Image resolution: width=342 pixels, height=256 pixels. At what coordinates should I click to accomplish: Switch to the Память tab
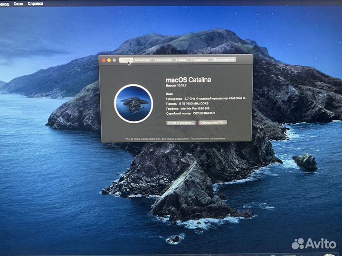(181, 60)
